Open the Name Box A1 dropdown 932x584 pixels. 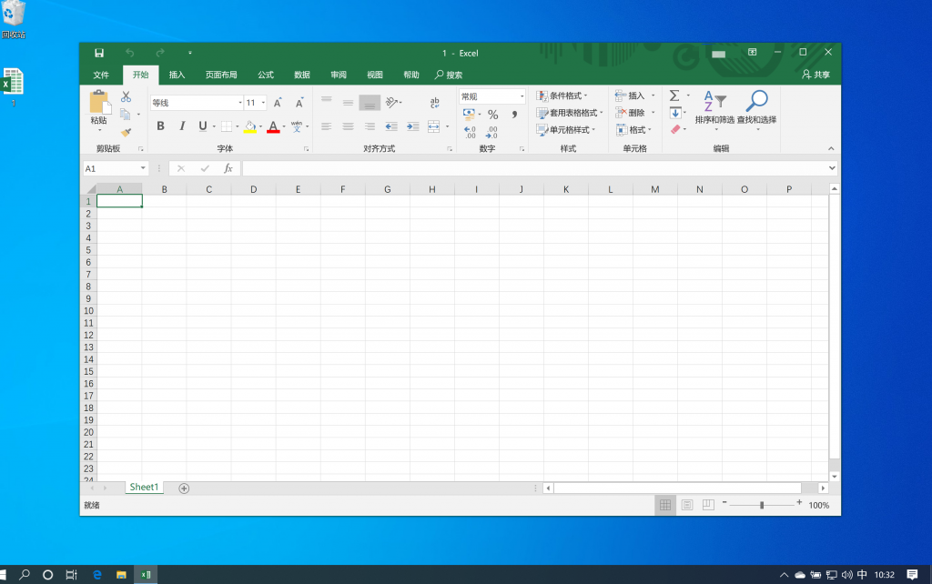pos(143,168)
